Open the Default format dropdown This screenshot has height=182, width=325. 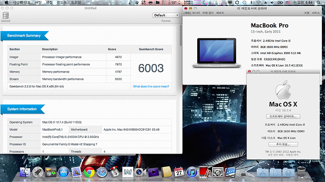pos(166,15)
